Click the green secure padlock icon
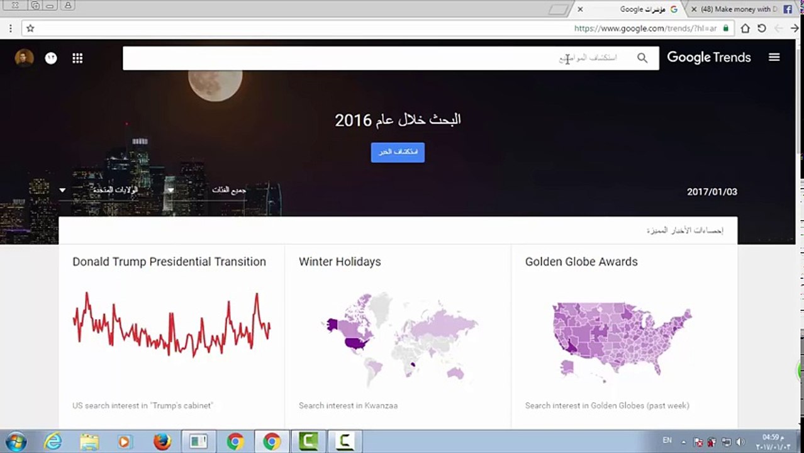Viewport: 804px width, 453px height. 725,28
